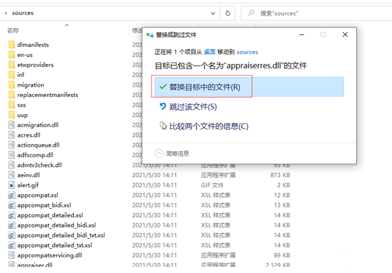392x273 pixels.
Task: Sort files by 名称 column header
Action: point(13,30)
